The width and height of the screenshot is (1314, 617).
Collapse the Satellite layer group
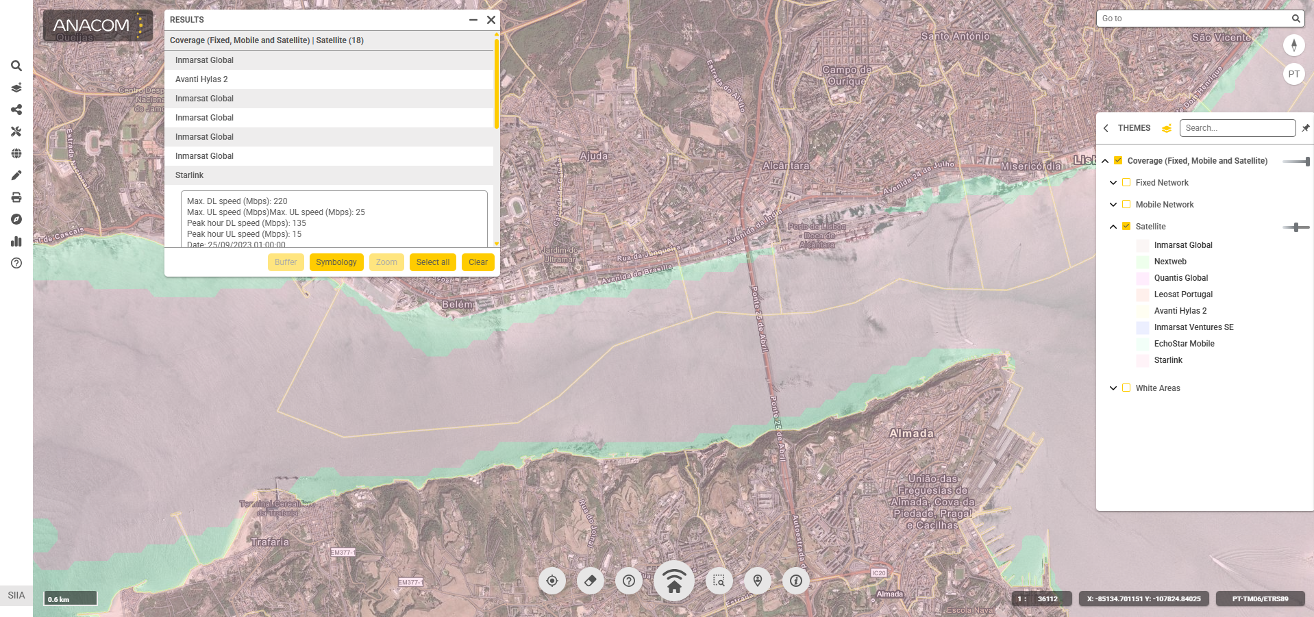pos(1113,227)
